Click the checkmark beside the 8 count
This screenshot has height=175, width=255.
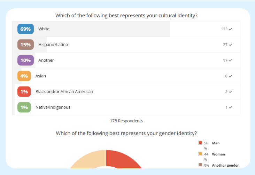[x=231, y=76]
